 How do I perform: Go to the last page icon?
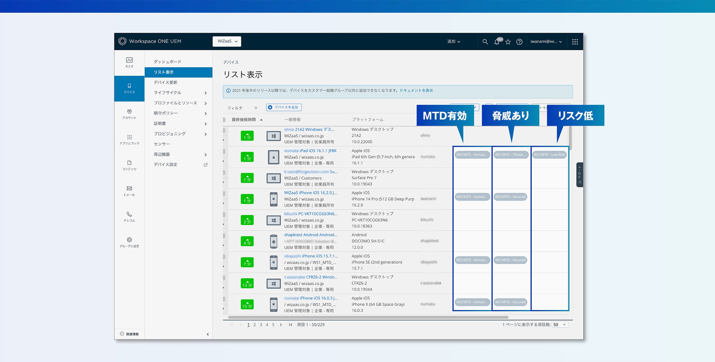pyautogui.click(x=290, y=325)
